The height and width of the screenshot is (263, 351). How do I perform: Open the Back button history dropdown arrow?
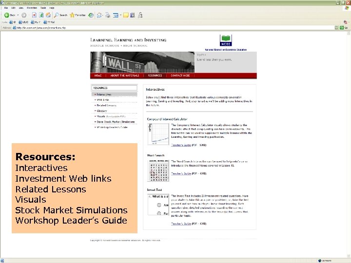point(18,15)
